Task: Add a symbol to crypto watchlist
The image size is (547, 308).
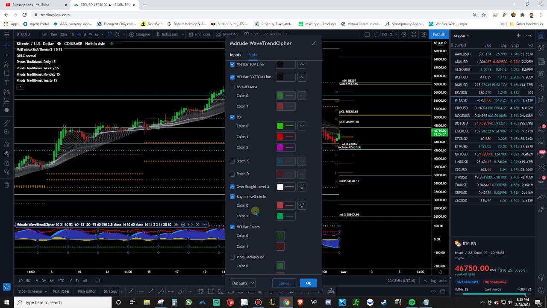Action: 518,36
